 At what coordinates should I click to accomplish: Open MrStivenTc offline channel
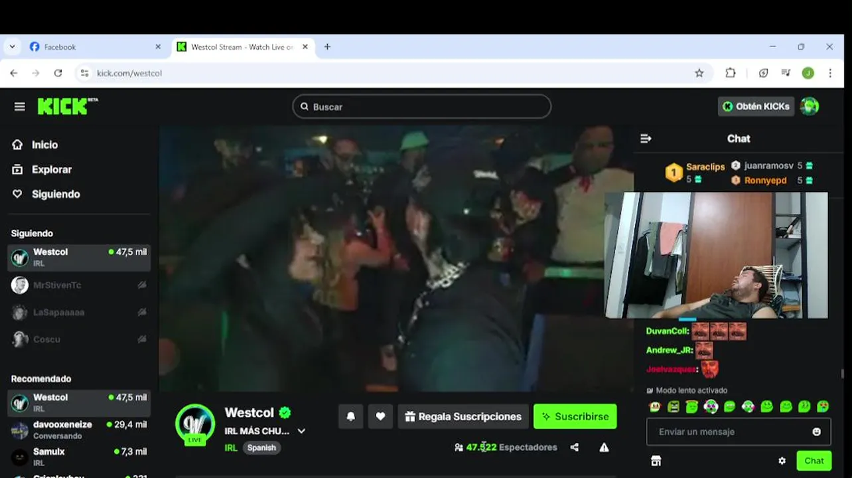[79, 285]
